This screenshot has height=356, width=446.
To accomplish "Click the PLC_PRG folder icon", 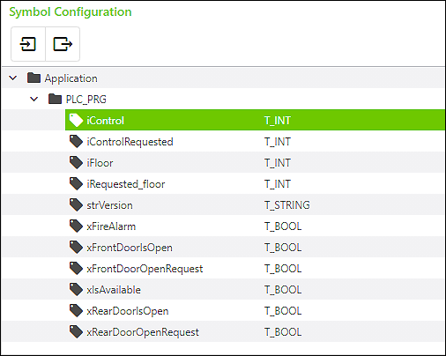I will pos(55,100).
